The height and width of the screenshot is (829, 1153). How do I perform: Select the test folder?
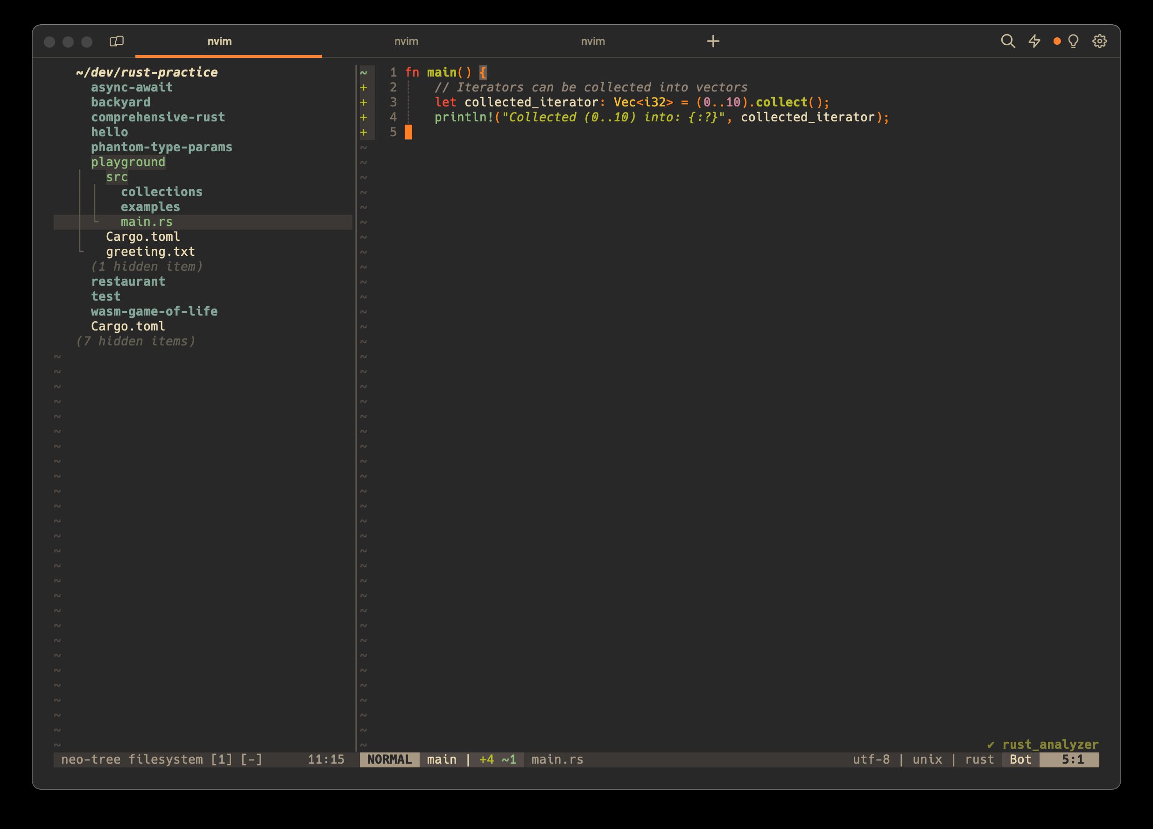click(x=106, y=296)
